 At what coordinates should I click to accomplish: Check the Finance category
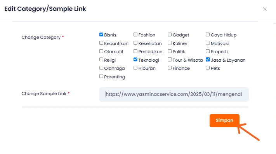(170, 68)
